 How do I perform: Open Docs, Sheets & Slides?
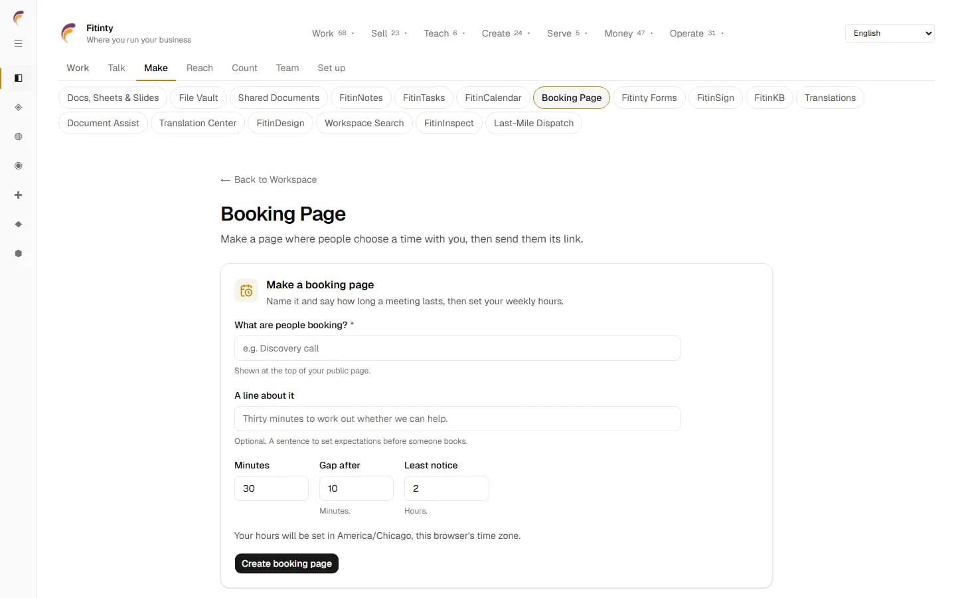pos(113,98)
